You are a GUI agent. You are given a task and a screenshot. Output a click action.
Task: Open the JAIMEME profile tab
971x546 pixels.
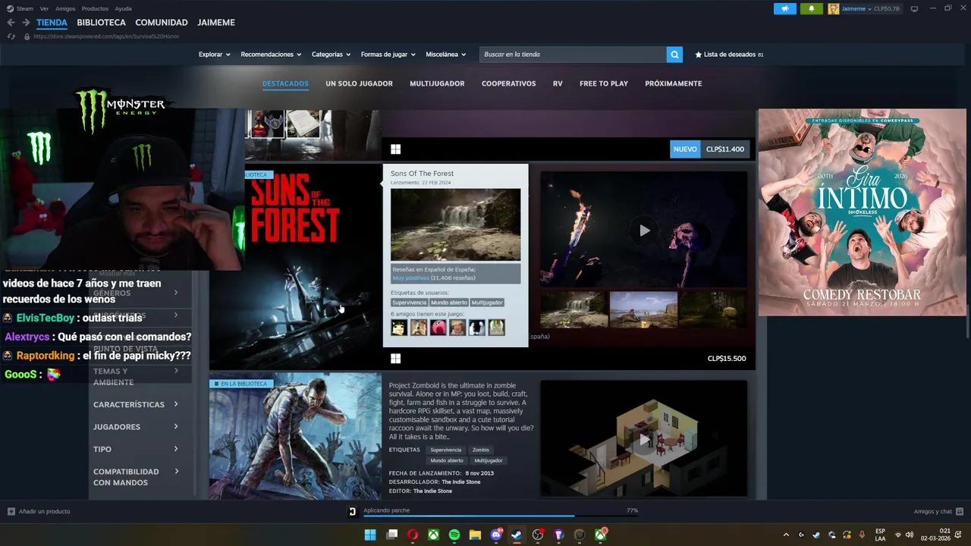[216, 23]
